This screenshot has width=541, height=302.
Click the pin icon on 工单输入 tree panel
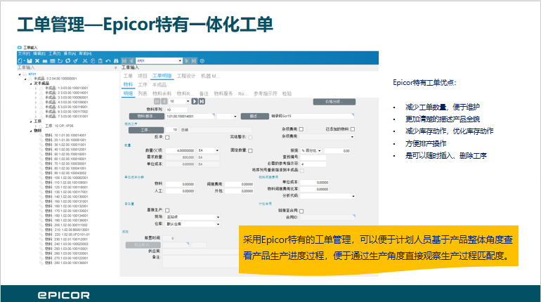116,68
